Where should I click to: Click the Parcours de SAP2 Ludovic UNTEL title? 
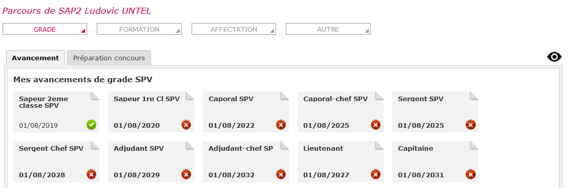(x=77, y=11)
